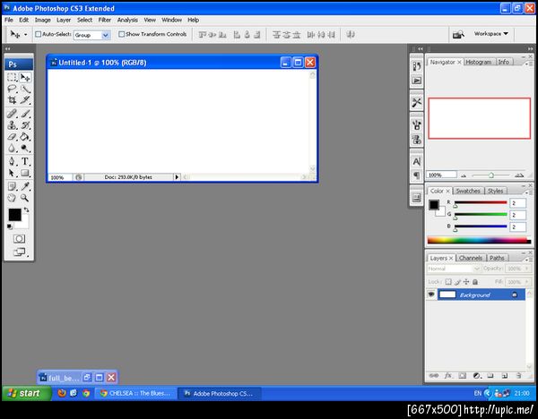Click the green G value field
The width and height of the screenshot is (538, 419).
(517, 215)
